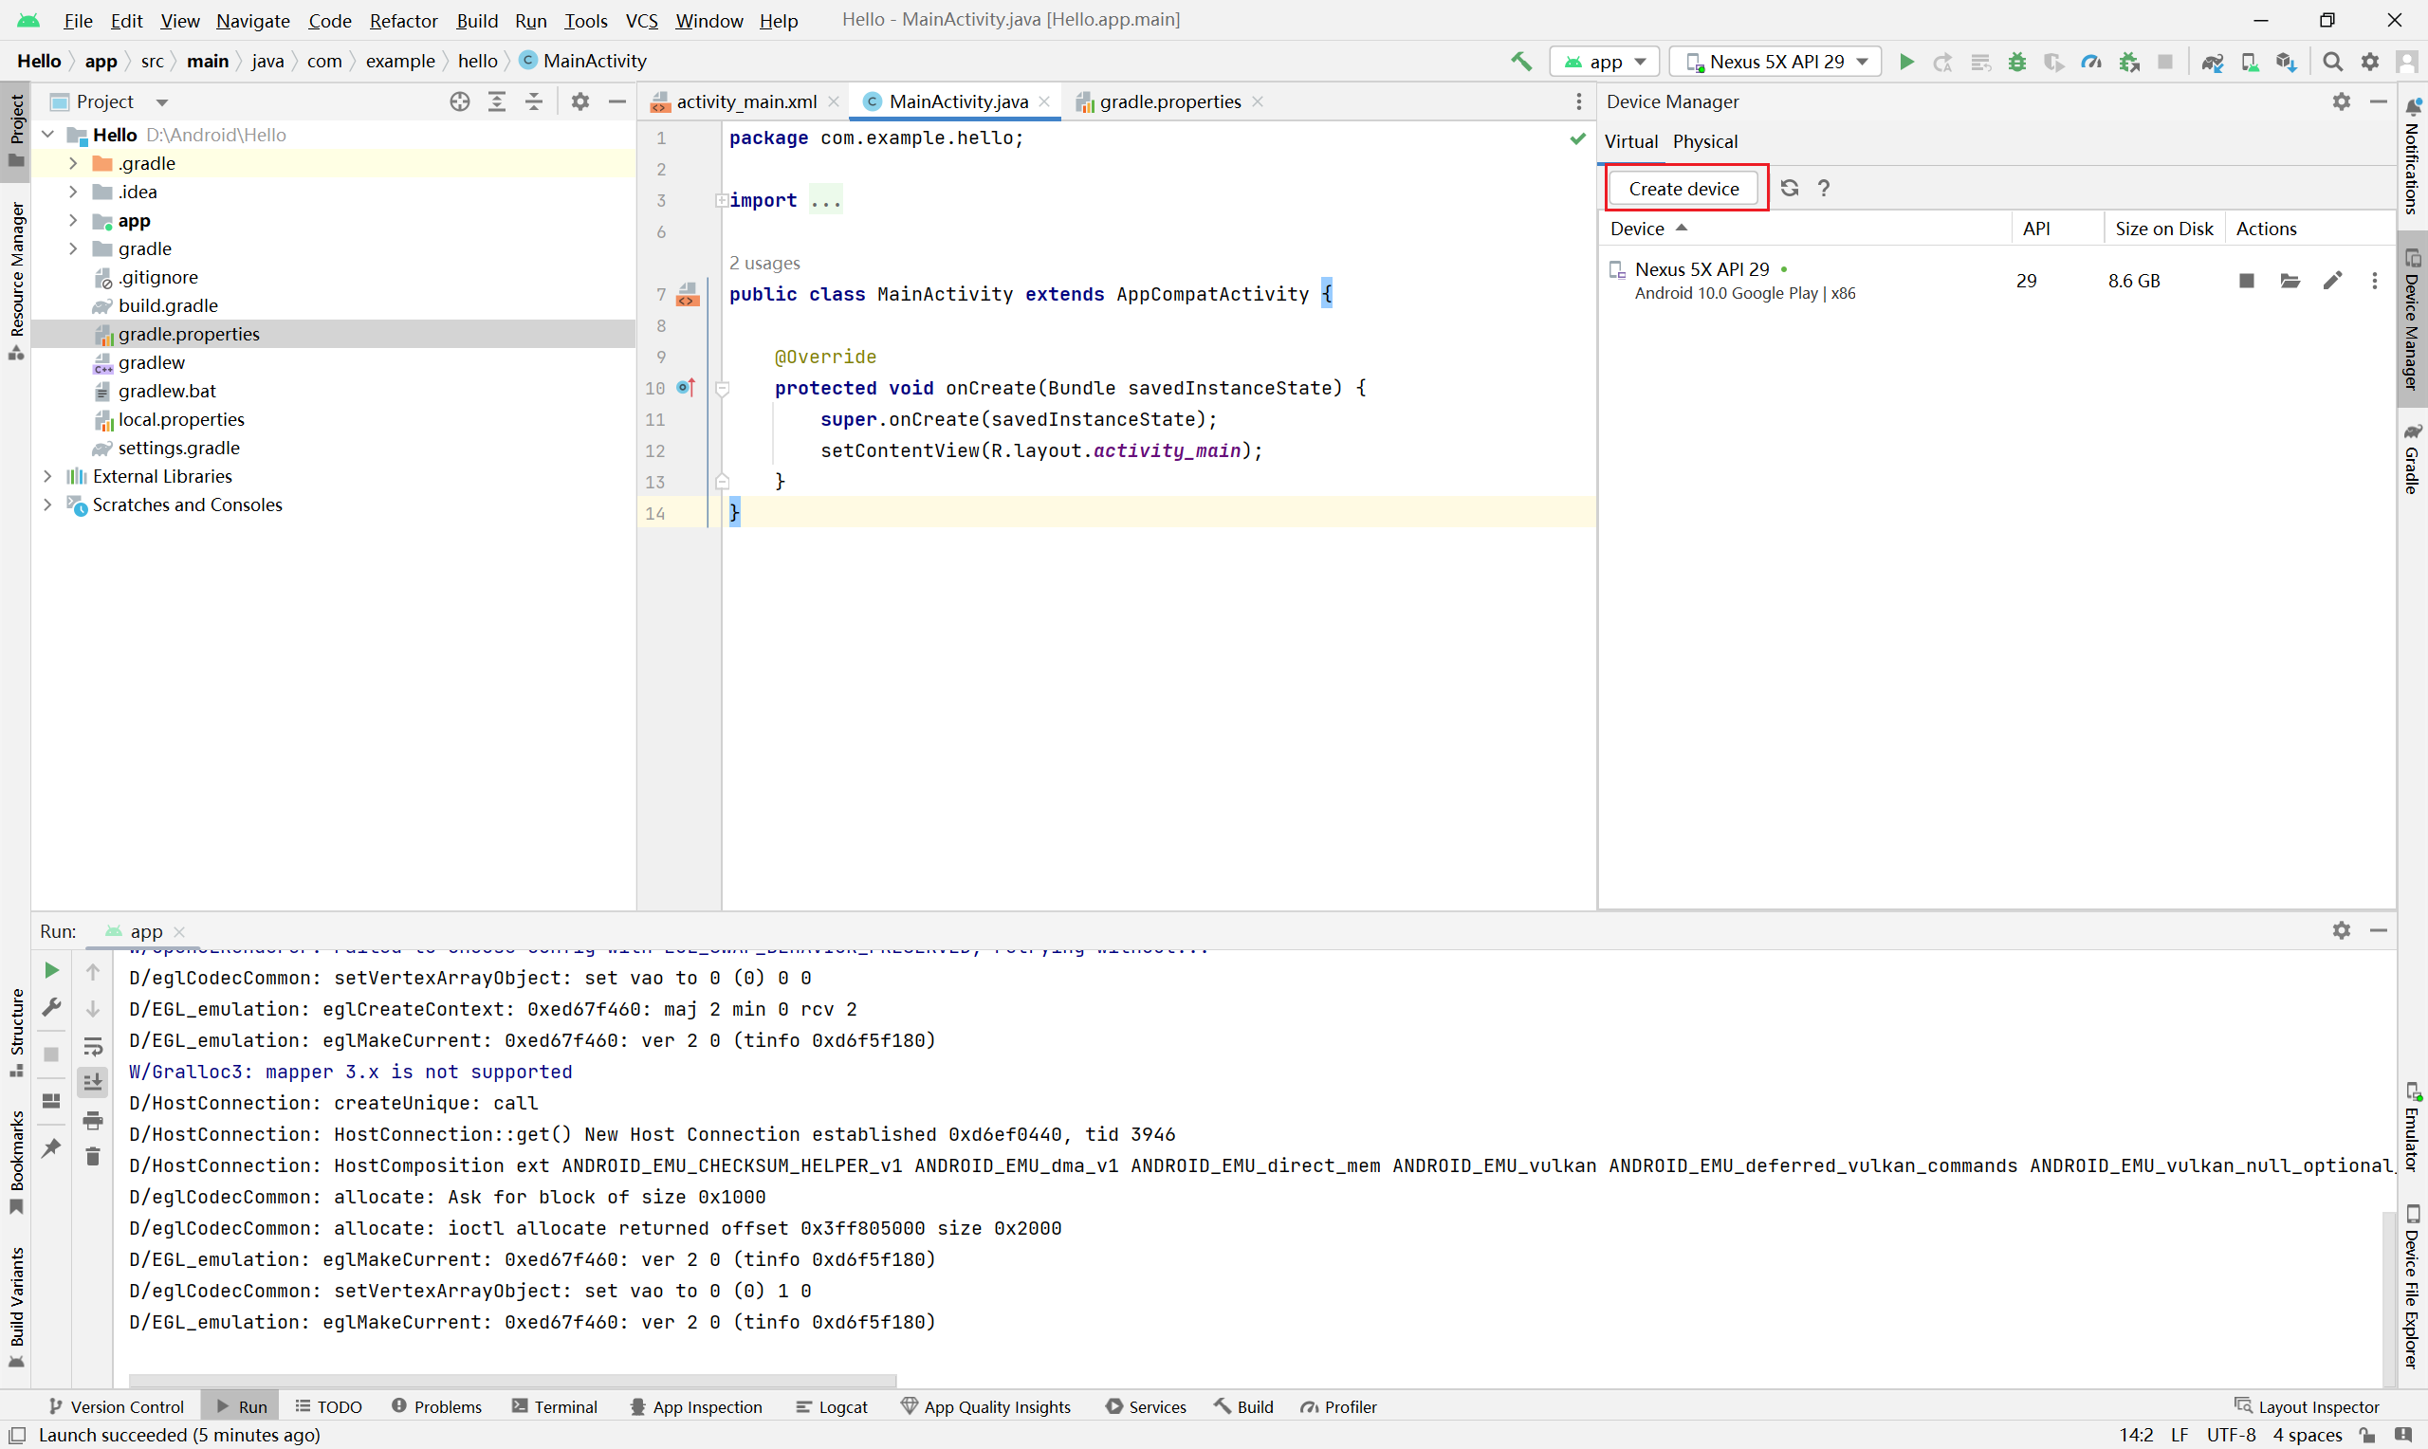
Task: Open the Logcat tool window
Action: (x=832, y=1406)
